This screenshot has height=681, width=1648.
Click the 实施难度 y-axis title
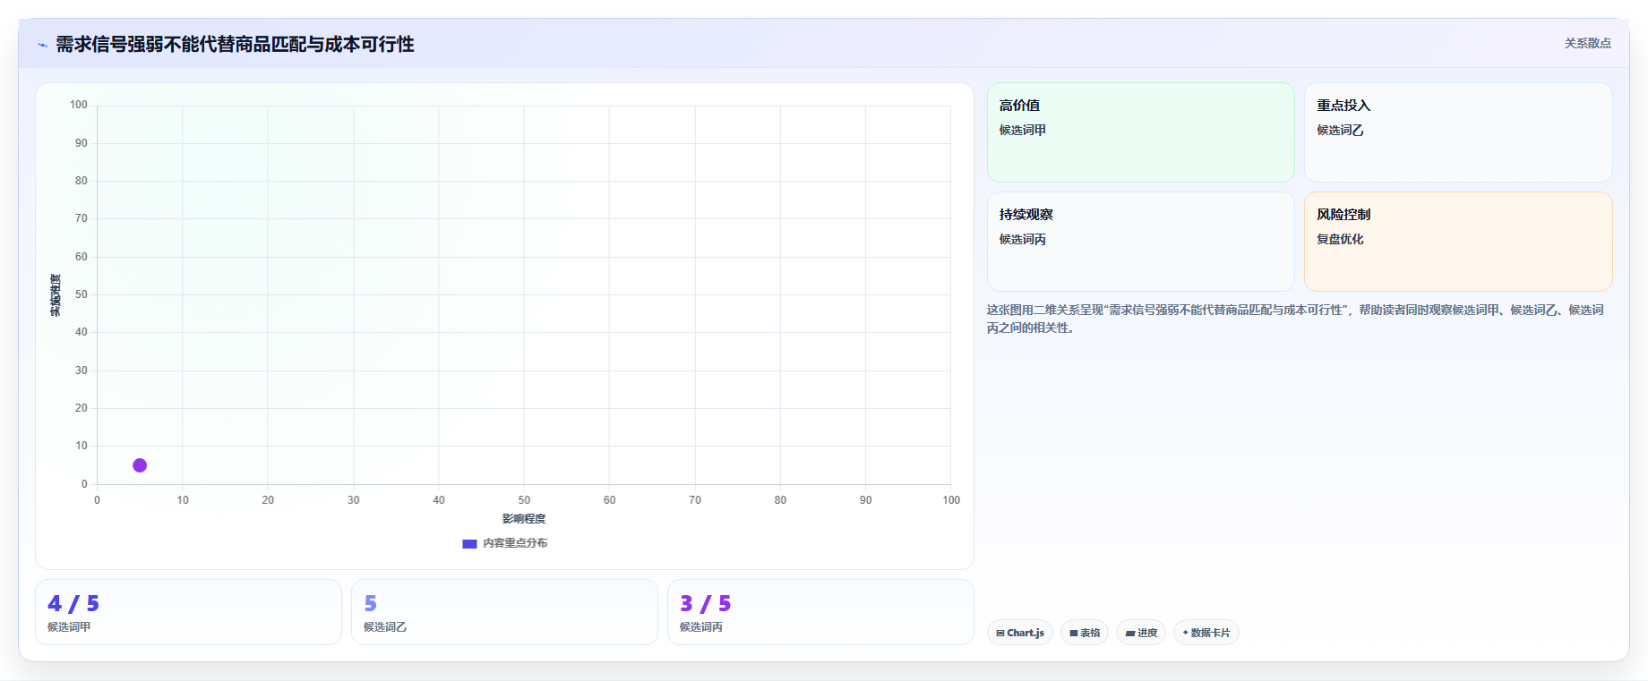coord(56,294)
